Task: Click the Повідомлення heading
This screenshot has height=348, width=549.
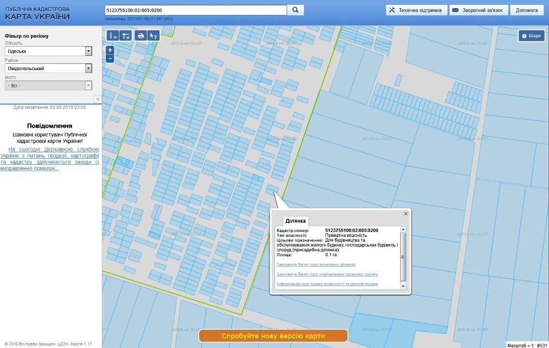Action: [x=49, y=126]
